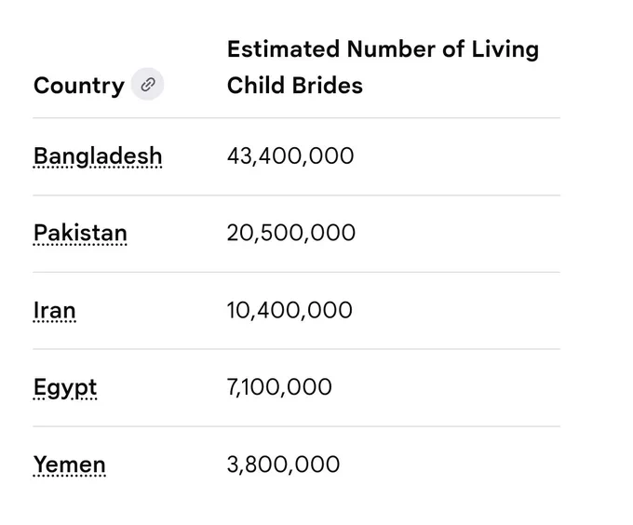
Task: Select the 7,100,000 value for Egypt
Action: tap(279, 387)
